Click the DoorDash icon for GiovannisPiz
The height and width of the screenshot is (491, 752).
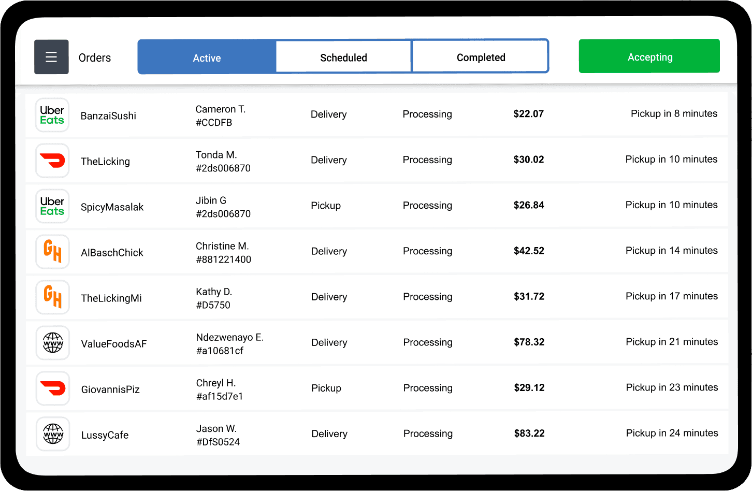pos(52,388)
